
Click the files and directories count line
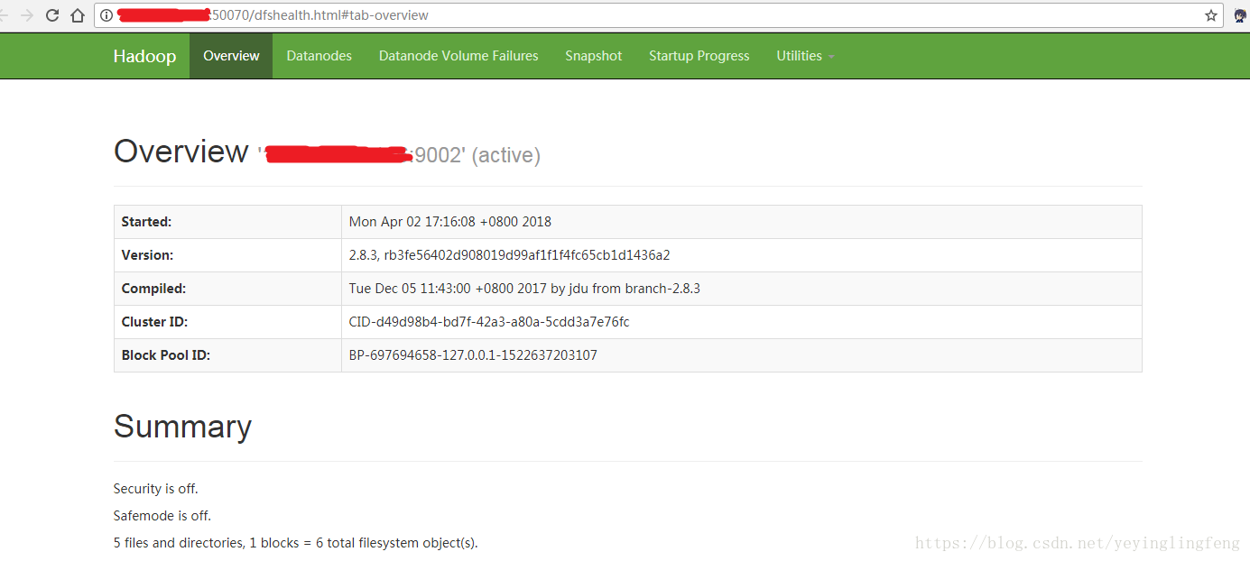(x=295, y=543)
